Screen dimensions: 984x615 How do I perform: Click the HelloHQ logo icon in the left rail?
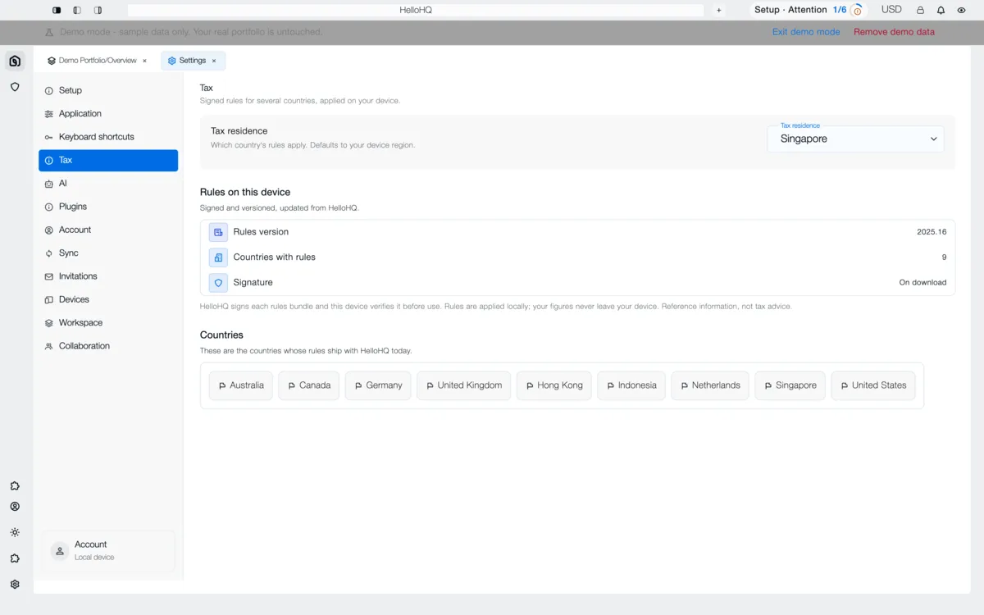(x=15, y=61)
